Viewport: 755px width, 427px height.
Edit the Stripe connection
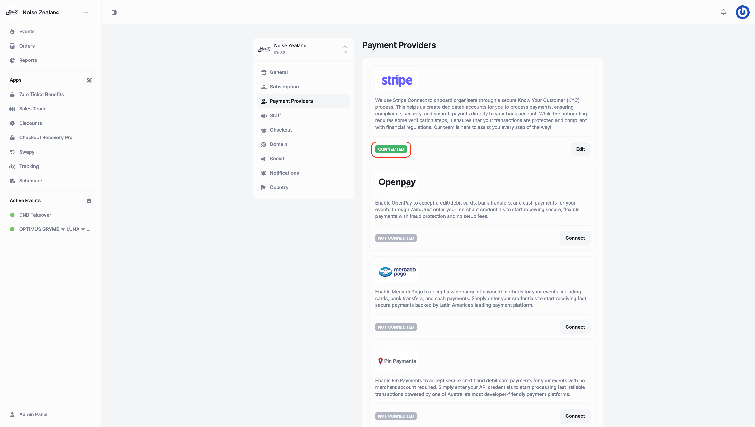click(580, 149)
